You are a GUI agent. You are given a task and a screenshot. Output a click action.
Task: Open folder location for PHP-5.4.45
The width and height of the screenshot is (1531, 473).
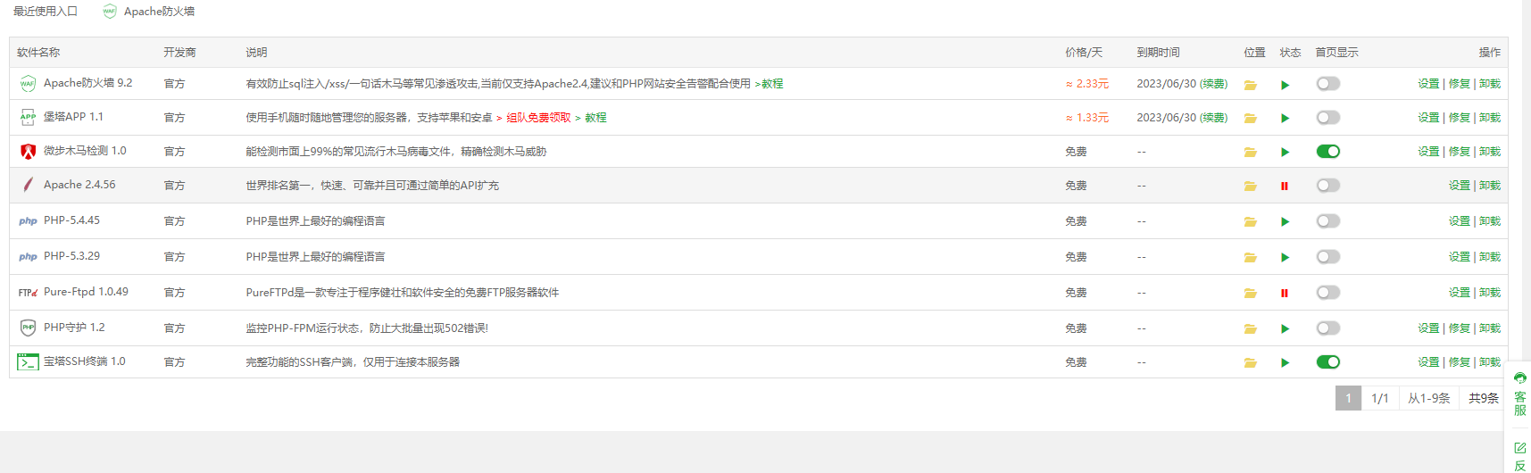(x=1250, y=221)
